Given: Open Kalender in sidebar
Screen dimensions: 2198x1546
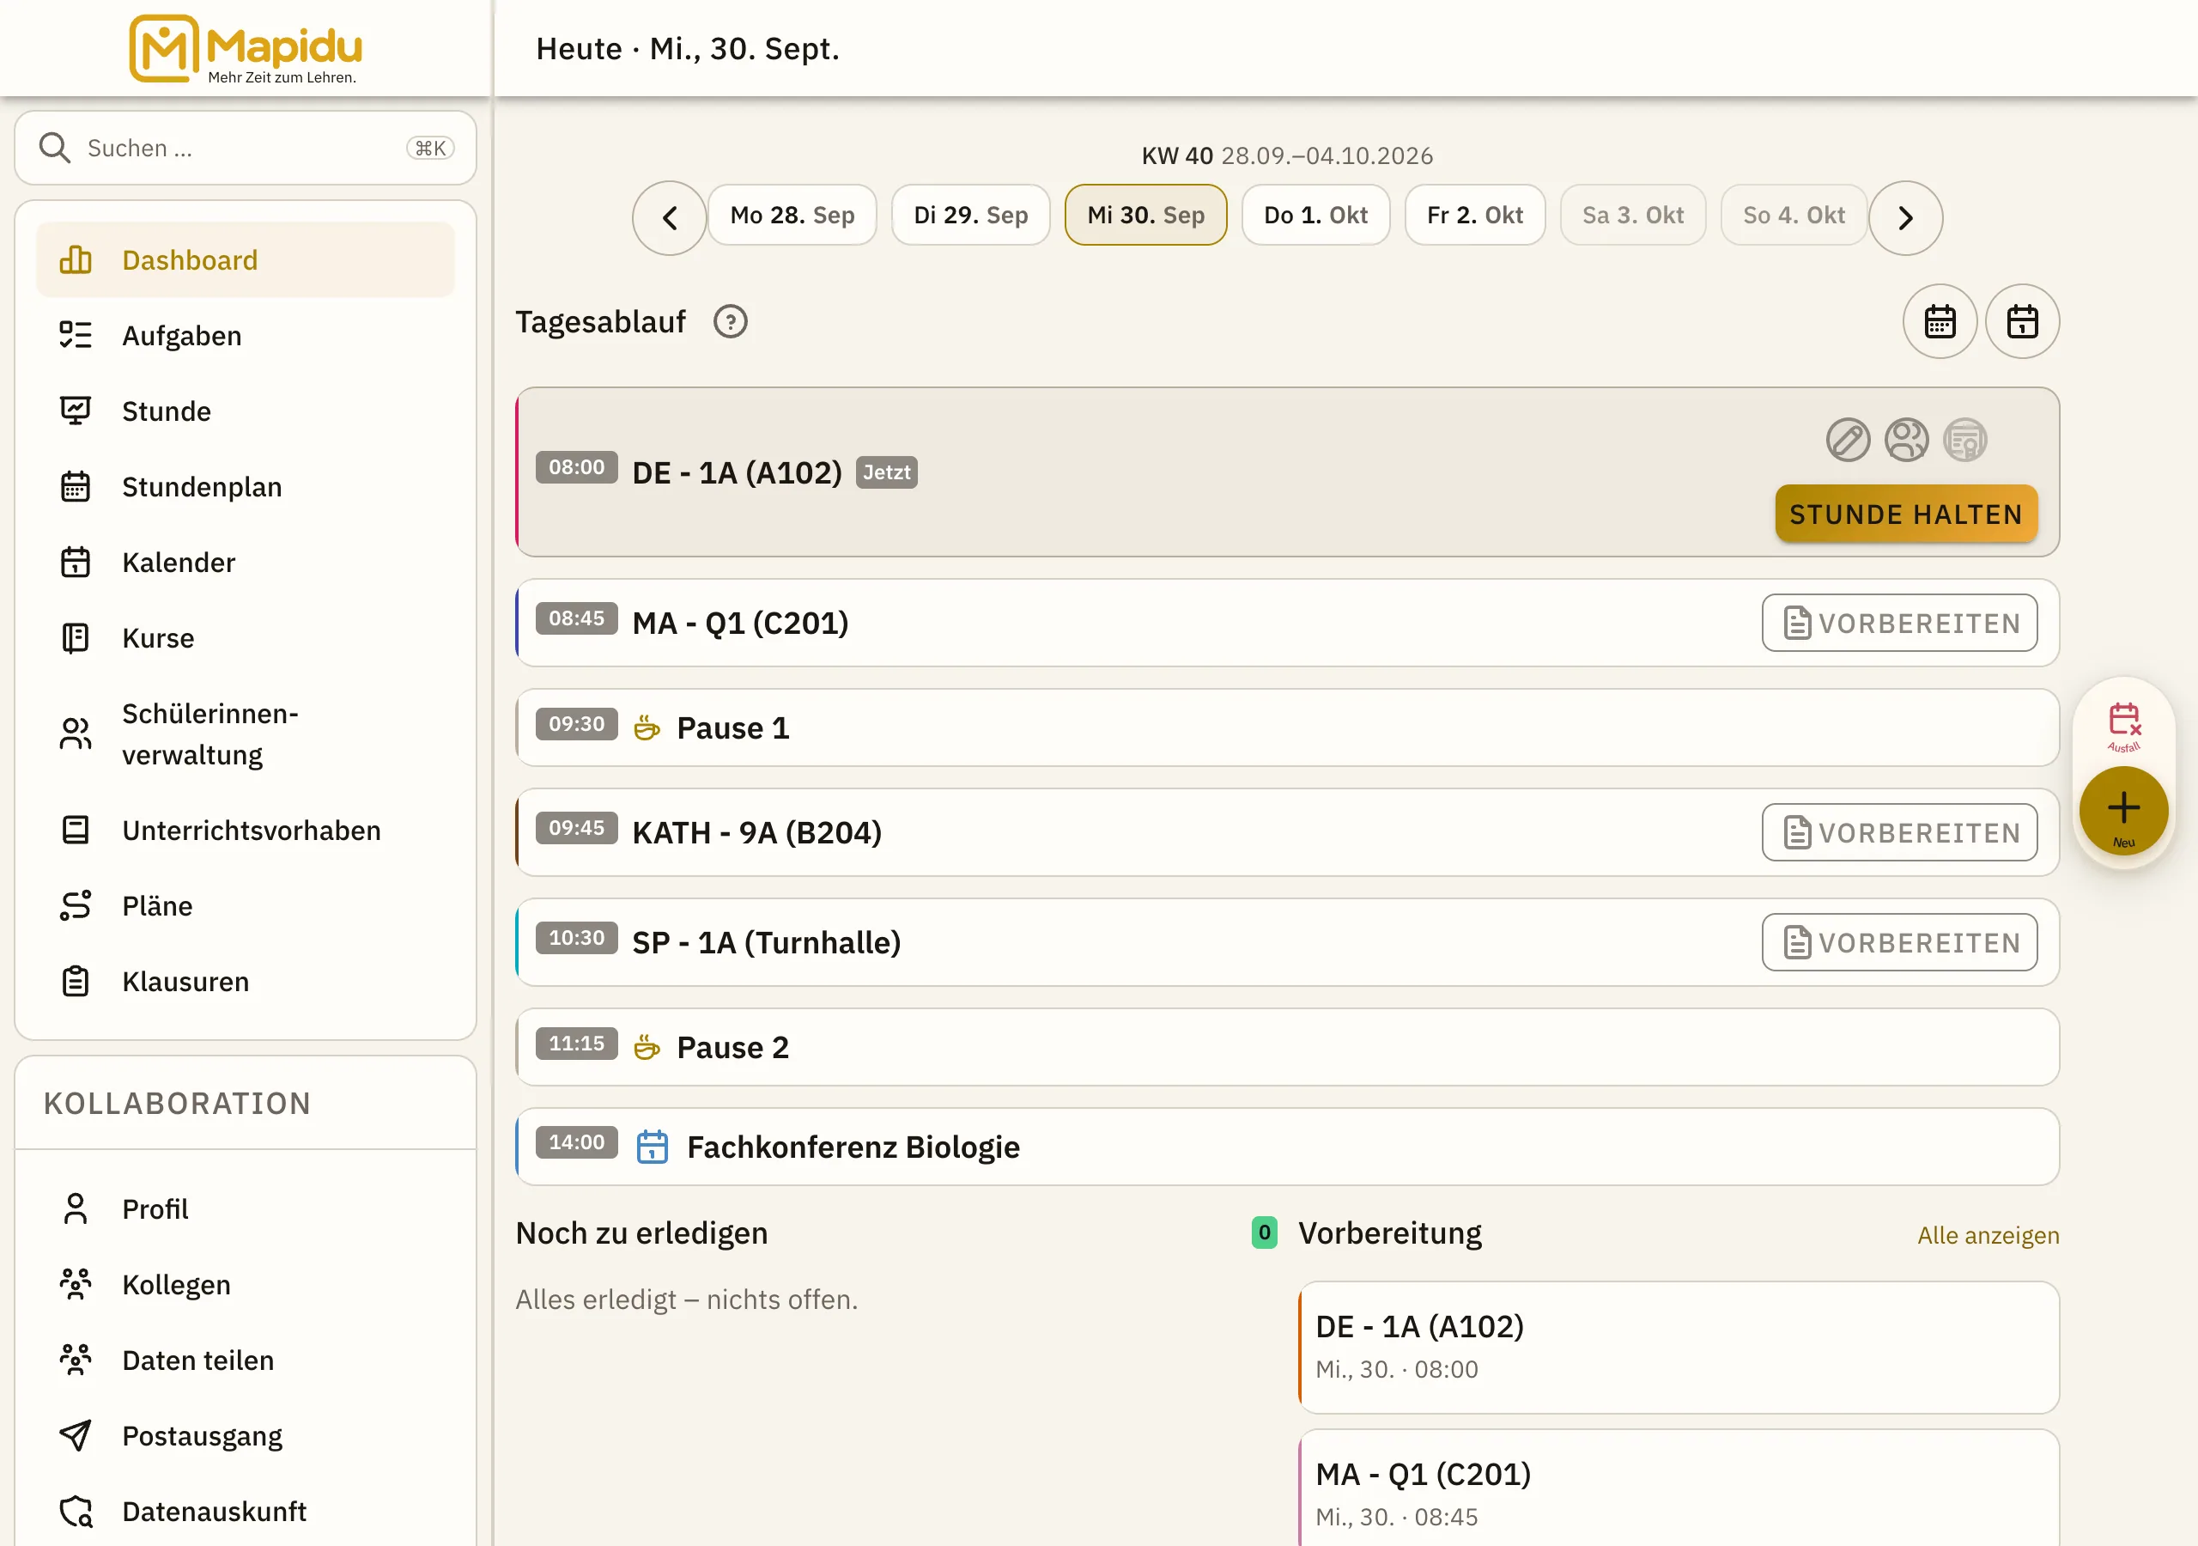Looking at the screenshot, I should click(x=245, y=563).
